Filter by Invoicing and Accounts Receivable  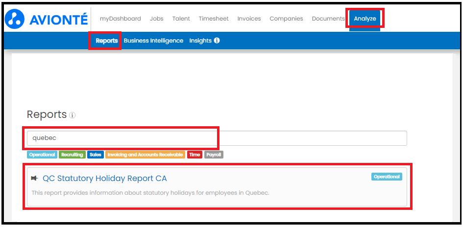(x=146, y=155)
